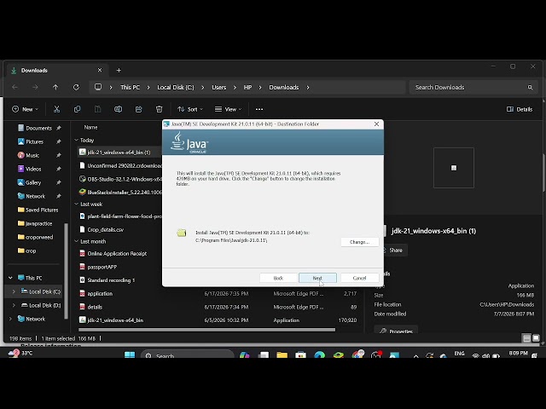Viewport: 546px width, 409px height.
Task: Open Documents in the sidebar
Action: (x=38, y=128)
